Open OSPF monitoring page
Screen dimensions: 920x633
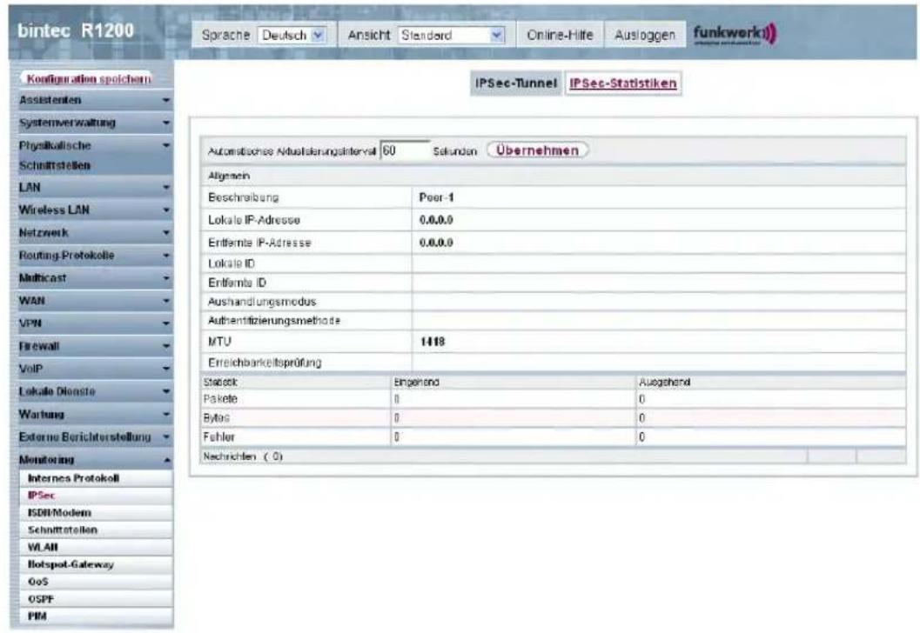click(97, 599)
